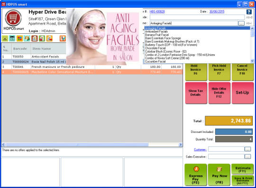
Task: Click the item name field containing Antiaging Facials
Action: [194, 23]
